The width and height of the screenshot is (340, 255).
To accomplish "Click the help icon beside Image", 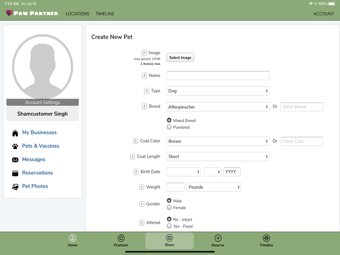I will click(x=144, y=53).
